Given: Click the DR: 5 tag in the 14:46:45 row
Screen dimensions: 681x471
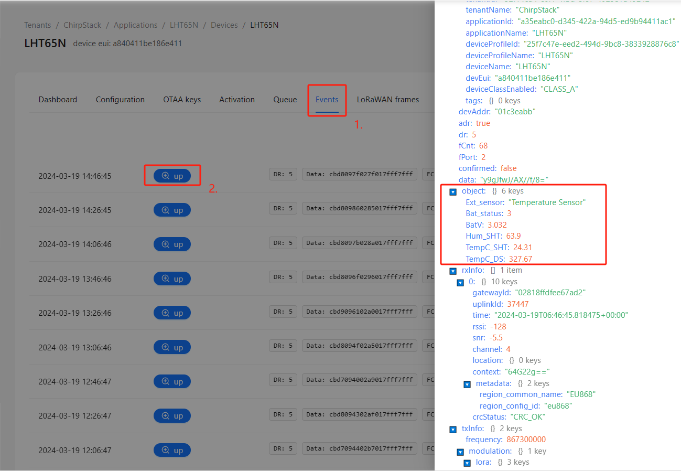Looking at the screenshot, I should pos(283,175).
